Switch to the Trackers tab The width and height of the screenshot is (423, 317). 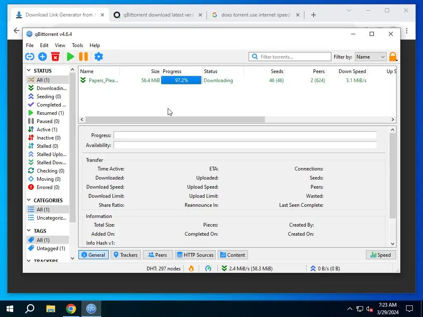click(x=126, y=255)
